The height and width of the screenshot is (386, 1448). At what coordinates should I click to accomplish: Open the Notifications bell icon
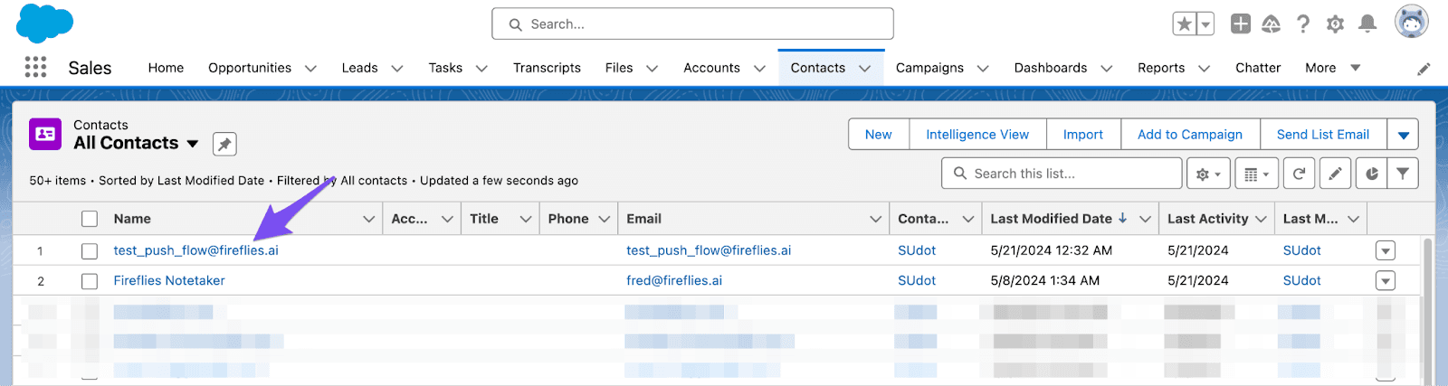pyautogui.click(x=1367, y=24)
